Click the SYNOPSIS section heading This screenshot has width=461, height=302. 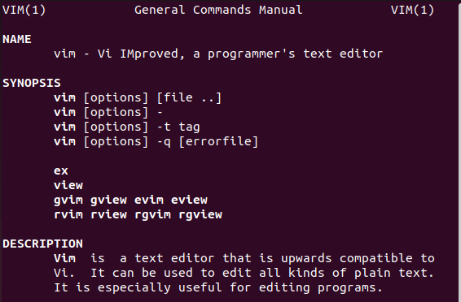coord(32,83)
